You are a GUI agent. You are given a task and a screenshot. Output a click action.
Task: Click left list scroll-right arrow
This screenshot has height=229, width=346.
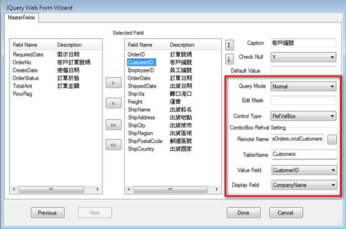tap(97, 189)
